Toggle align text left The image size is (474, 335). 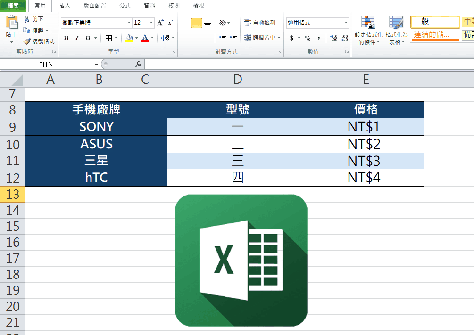pos(186,37)
